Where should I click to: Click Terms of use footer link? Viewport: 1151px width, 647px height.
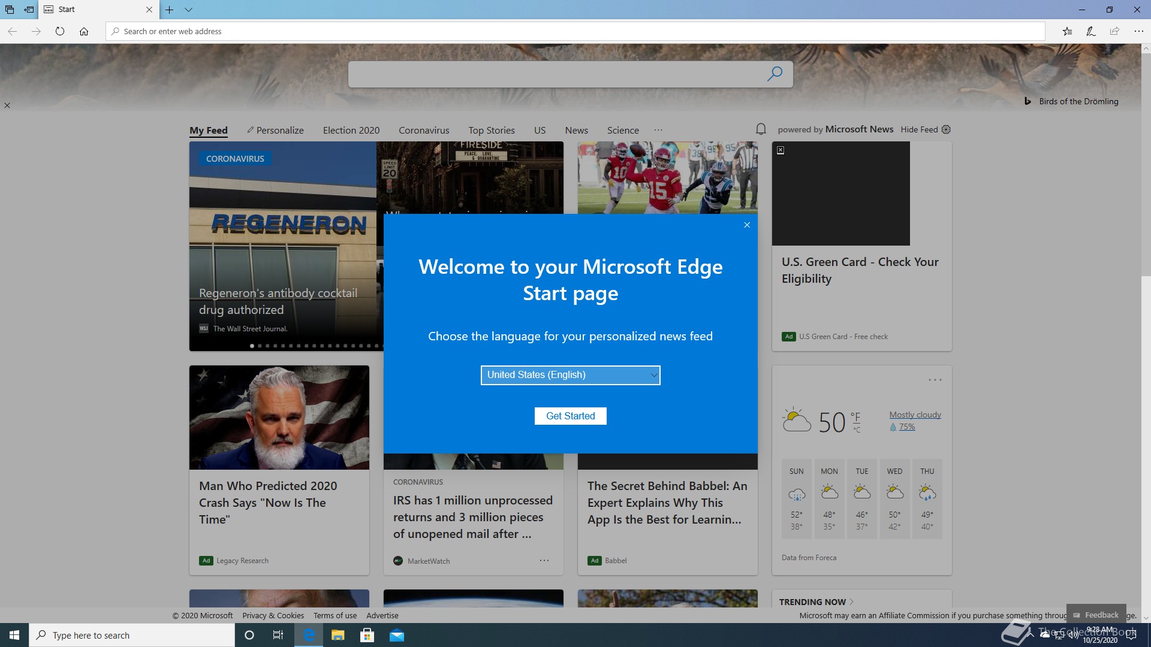click(x=335, y=615)
